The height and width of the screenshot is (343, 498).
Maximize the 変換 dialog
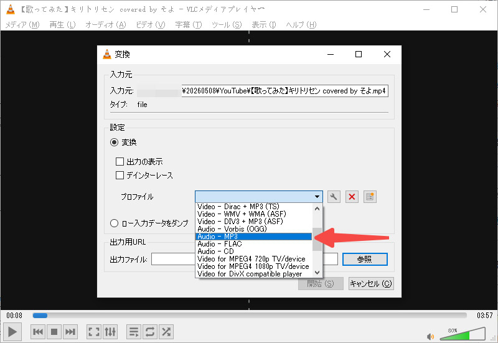click(359, 54)
